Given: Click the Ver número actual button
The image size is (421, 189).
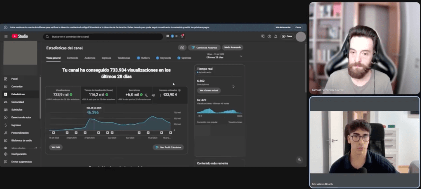Looking at the screenshot, I should [x=209, y=90].
